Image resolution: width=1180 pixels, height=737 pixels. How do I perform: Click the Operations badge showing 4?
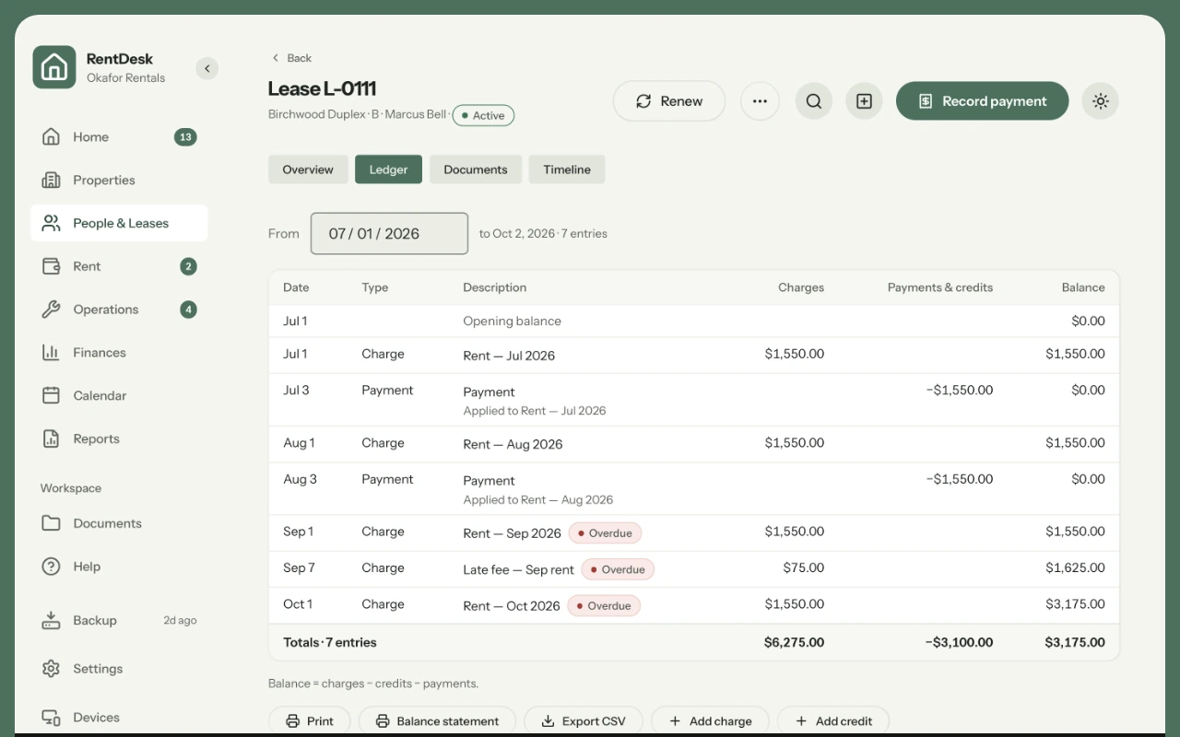188,310
